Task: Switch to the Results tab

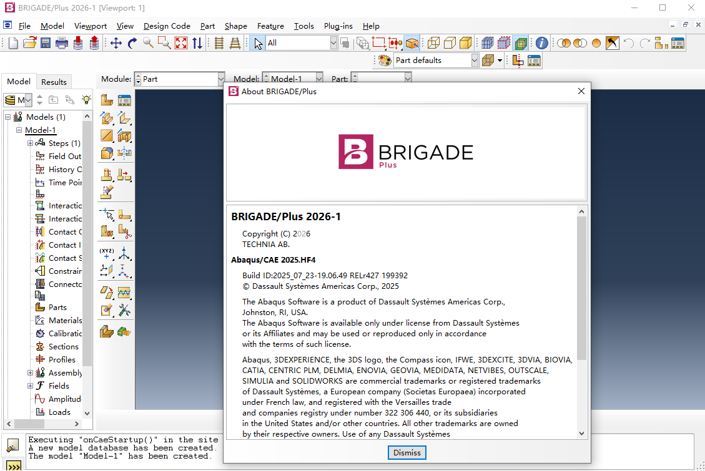Action: tap(54, 82)
